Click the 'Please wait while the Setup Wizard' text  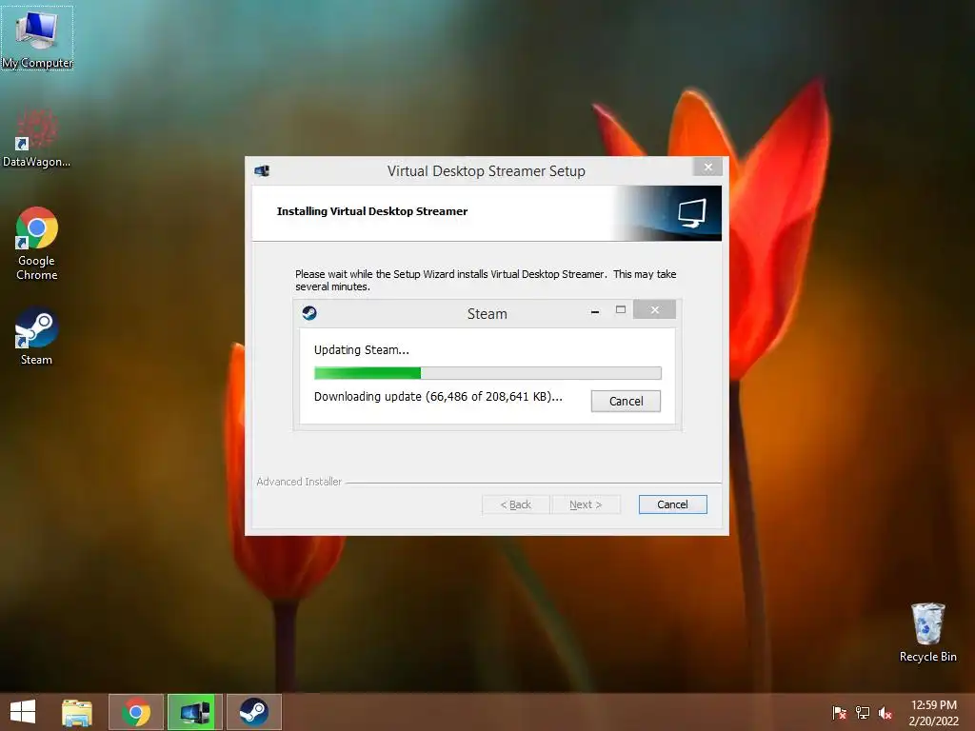coord(486,281)
